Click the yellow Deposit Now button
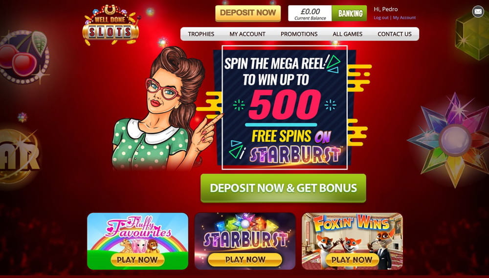Screen dimensions: 489x278 click(248, 13)
